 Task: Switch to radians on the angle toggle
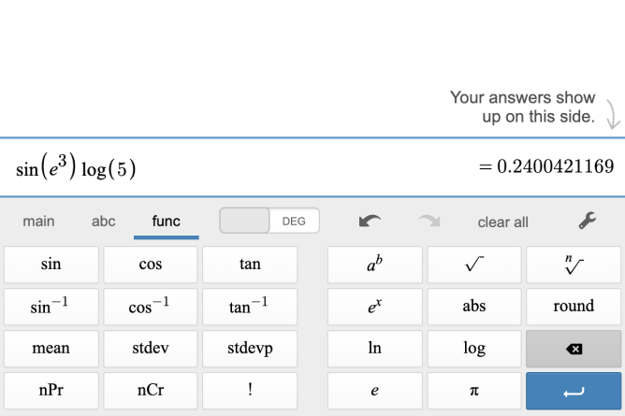[244, 222]
